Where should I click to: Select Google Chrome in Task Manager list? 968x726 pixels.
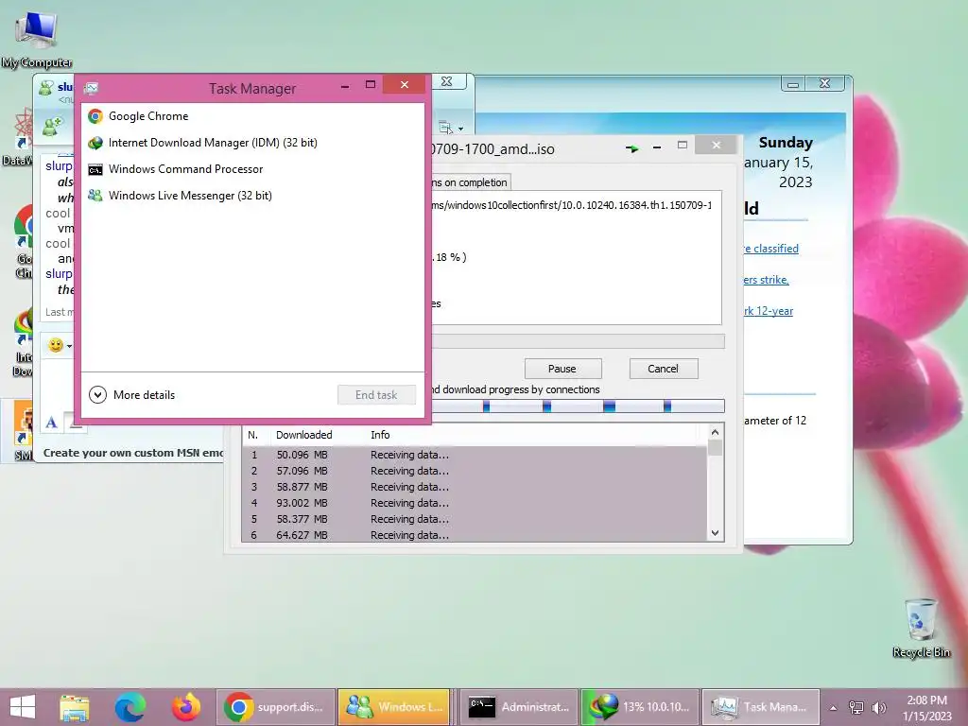point(252,116)
